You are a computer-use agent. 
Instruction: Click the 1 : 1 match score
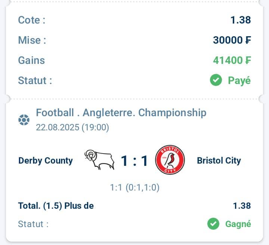134,161
